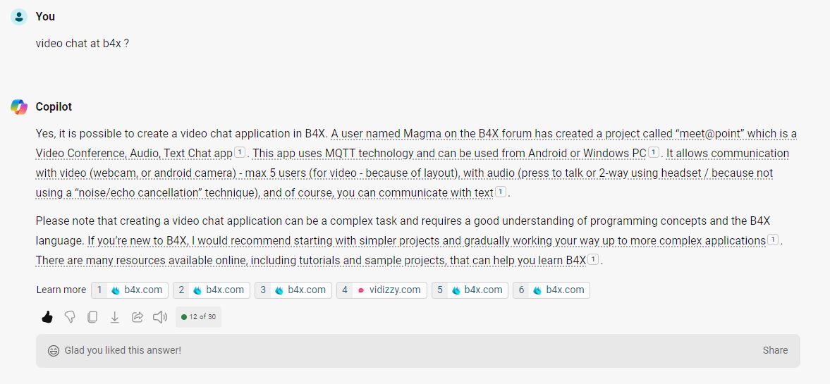
Task: Click the thumbs up like icon
Action: coord(47,317)
